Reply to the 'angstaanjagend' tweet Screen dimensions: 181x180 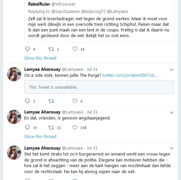click(x=27, y=127)
